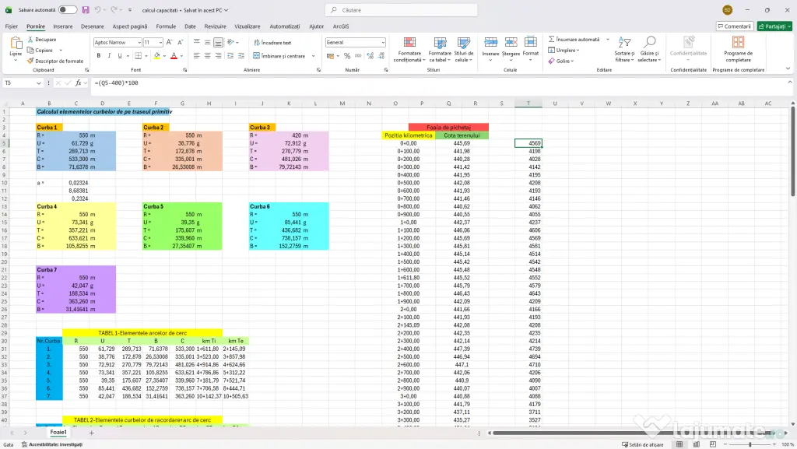Switch to the Inserare tab

coord(62,26)
